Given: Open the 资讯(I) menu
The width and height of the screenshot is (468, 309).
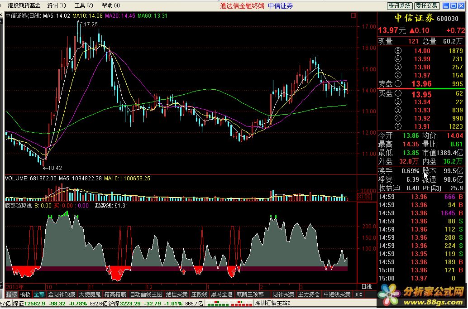Looking at the screenshot, I should coord(57,5).
